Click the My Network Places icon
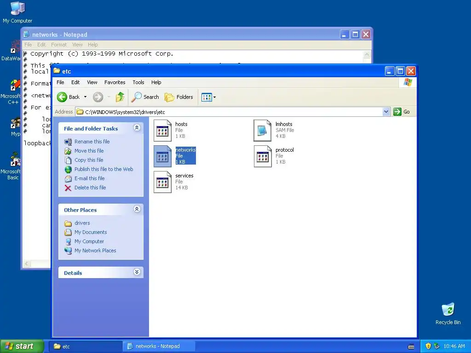The width and height of the screenshot is (471, 353). tap(68, 251)
